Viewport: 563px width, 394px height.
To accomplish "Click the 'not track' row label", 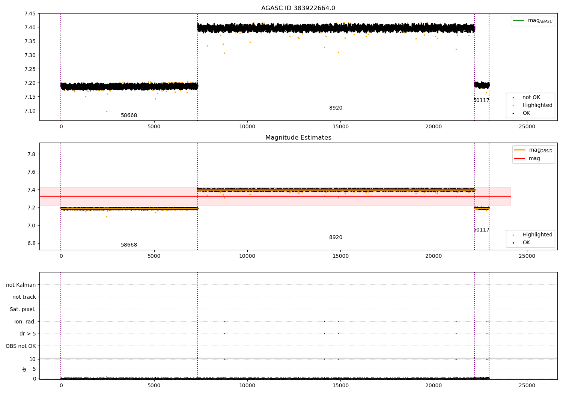I will pyautogui.click(x=24, y=297).
